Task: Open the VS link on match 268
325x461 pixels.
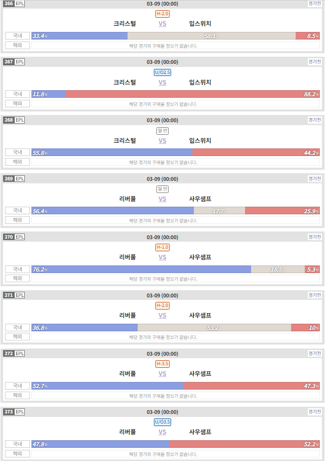Action: click(162, 141)
